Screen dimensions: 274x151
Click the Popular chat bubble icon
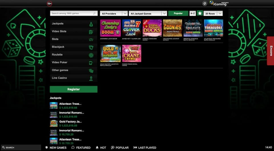coord(112,147)
